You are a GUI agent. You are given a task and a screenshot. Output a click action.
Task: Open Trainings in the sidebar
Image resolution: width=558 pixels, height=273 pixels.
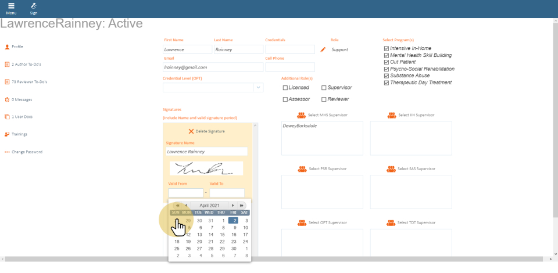pos(19,134)
